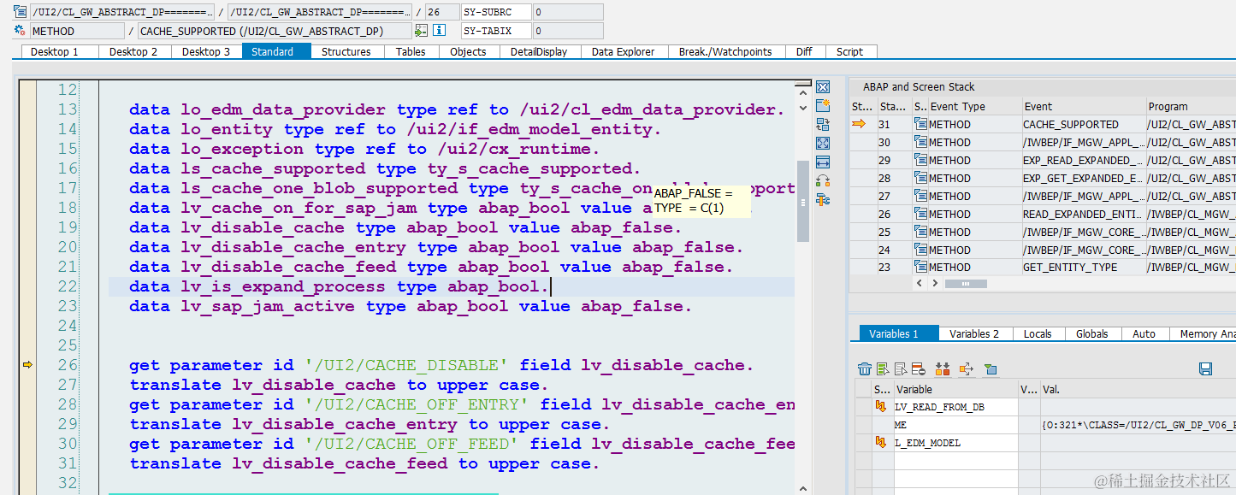The image size is (1236, 495).
Task: Click the info icon next to CACHE_SUPPORTED
Action: tap(440, 31)
